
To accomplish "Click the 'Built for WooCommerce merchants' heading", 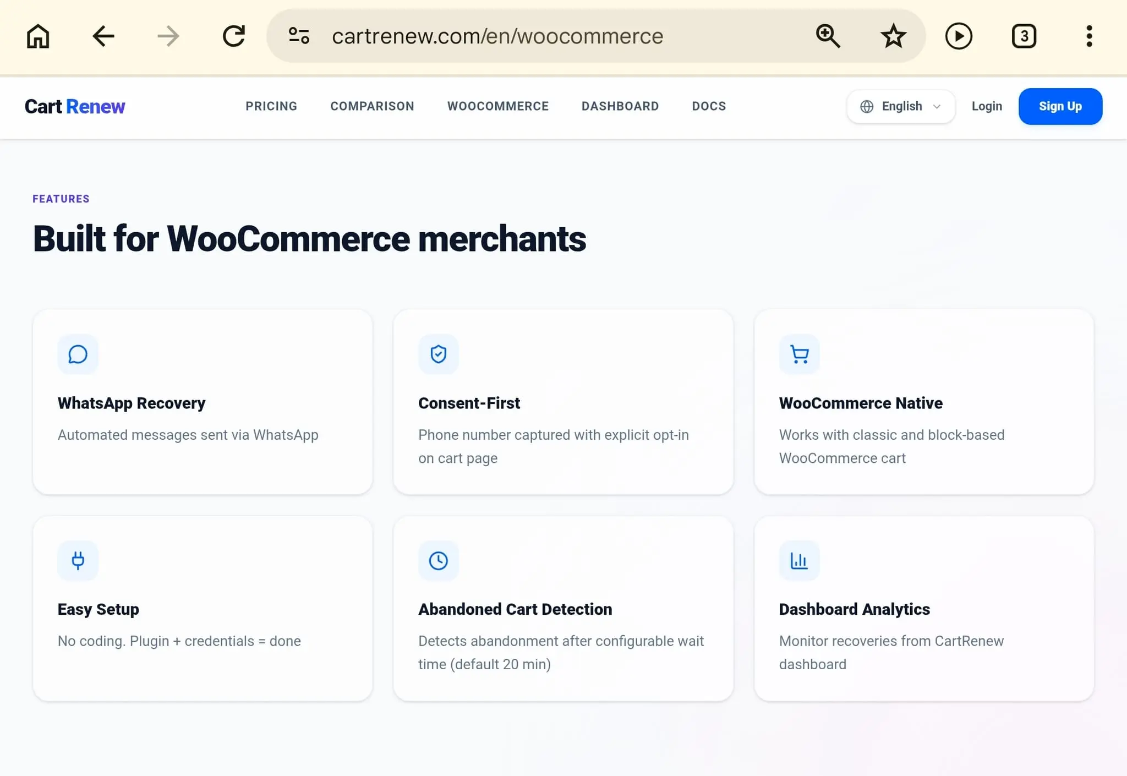I will pos(309,239).
